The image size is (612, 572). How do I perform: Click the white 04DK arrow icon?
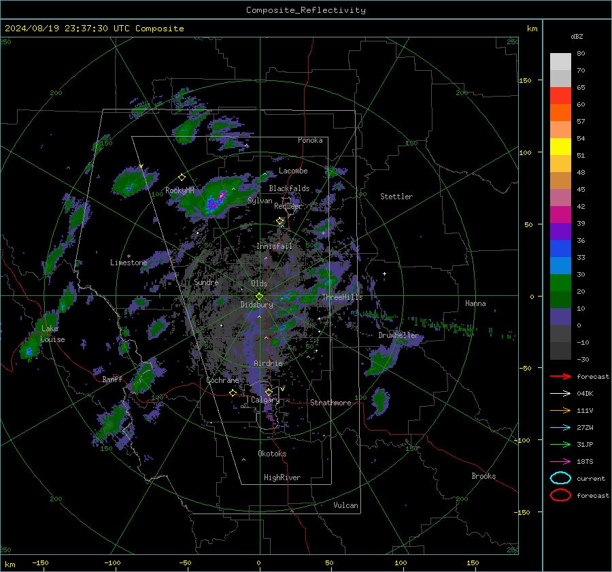point(560,393)
